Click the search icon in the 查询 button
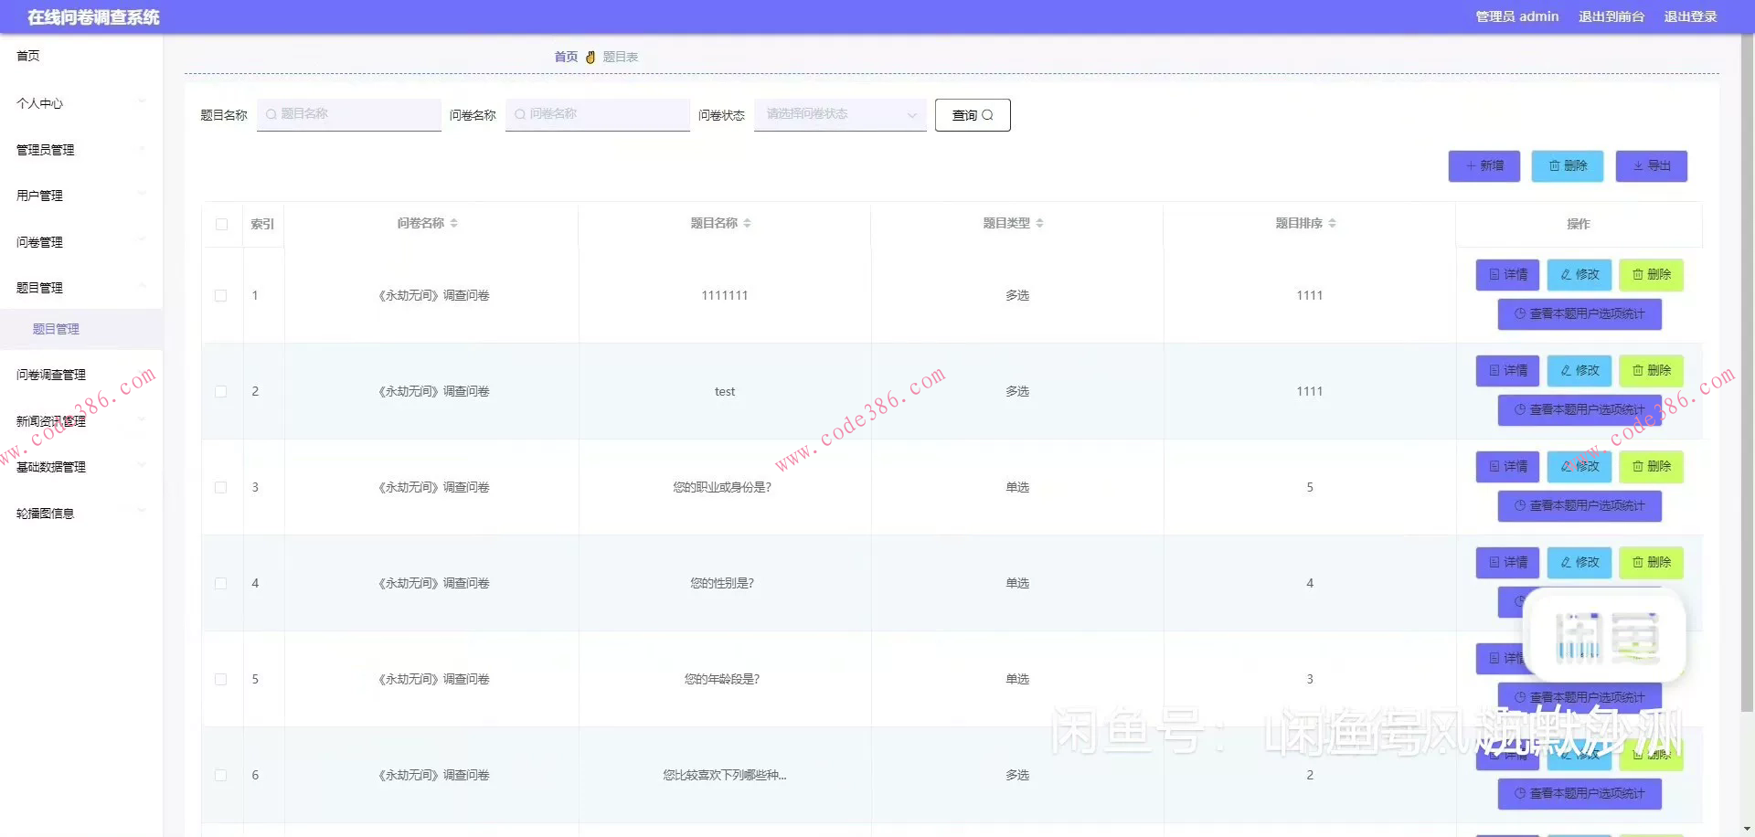Screen dimensions: 1755x837 987,115
